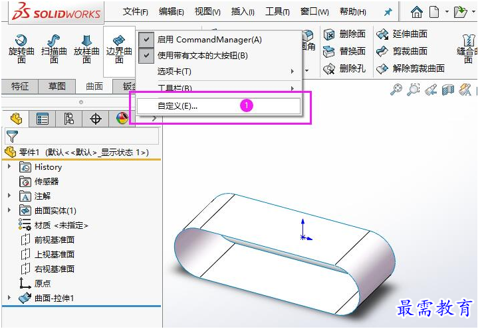This screenshot has width=478, height=329.
Task: Expand the 选项卡(T) submenu
Action: click(x=219, y=72)
